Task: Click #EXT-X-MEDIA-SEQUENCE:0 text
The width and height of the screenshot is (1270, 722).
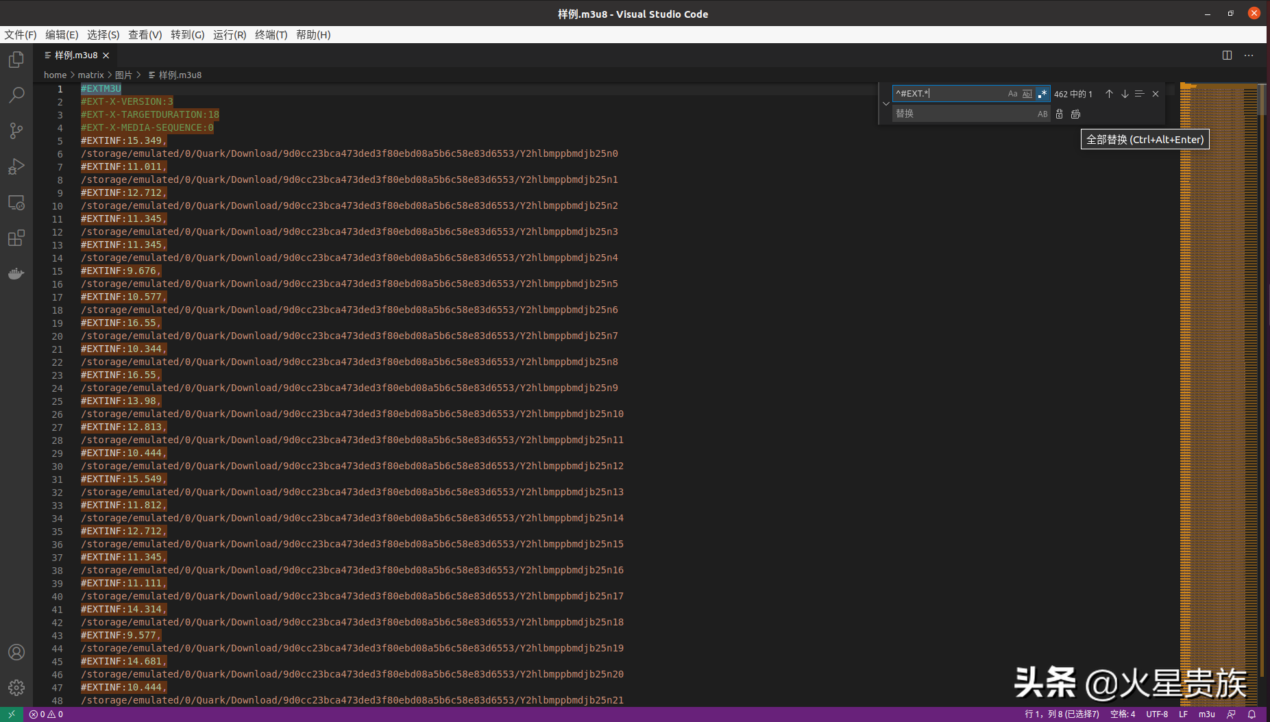Action: [x=147, y=128]
